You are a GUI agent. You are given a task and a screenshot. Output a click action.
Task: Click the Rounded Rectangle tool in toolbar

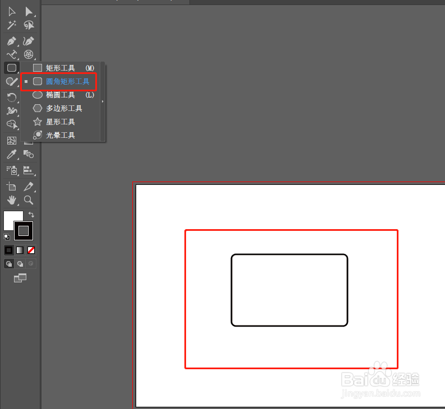pyautogui.click(x=12, y=68)
